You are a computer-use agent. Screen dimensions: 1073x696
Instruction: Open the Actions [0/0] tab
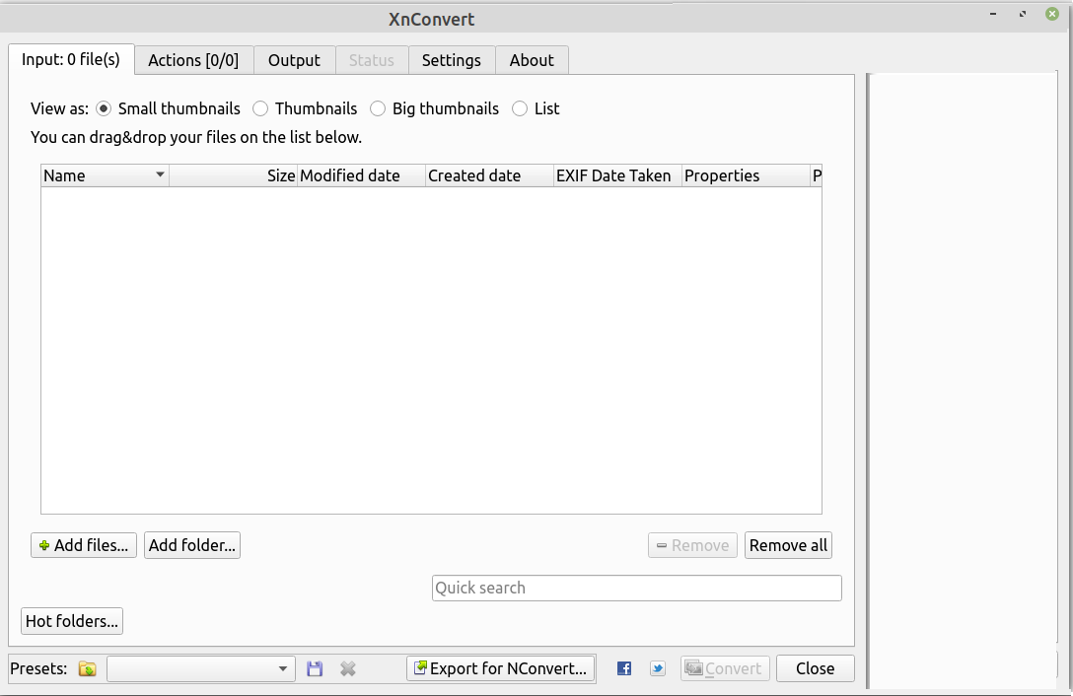click(193, 60)
